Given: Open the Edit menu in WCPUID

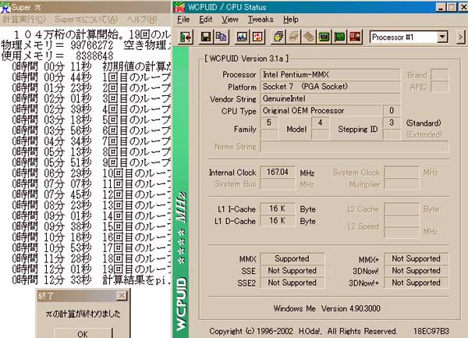Looking at the screenshot, I should tap(206, 20).
